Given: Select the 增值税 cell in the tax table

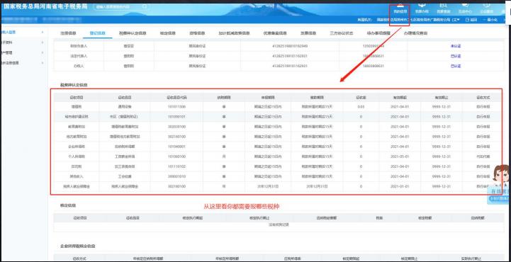Looking at the screenshot, I should [x=77, y=106].
